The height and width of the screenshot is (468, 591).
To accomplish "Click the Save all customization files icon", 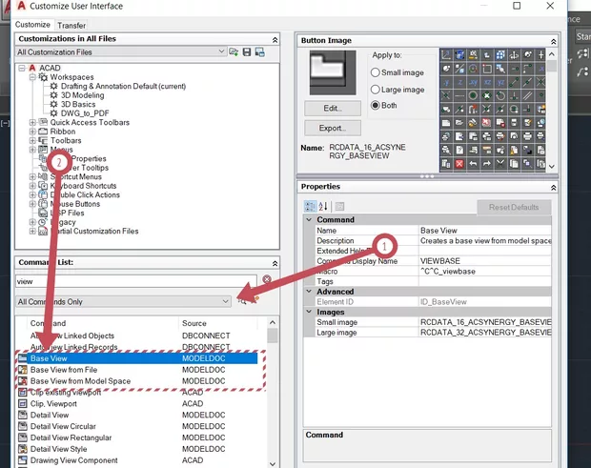I will [x=247, y=51].
